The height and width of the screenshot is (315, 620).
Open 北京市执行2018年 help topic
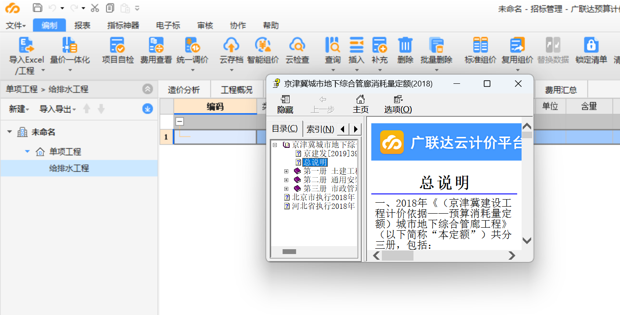tap(323, 197)
